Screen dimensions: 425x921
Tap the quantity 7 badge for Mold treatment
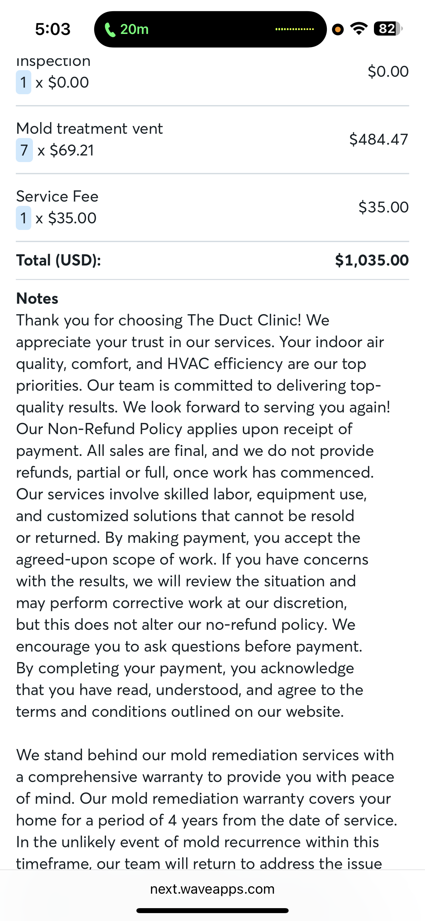tap(24, 150)
